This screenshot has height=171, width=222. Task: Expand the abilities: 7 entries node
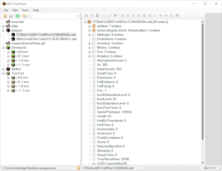(90, 26)
